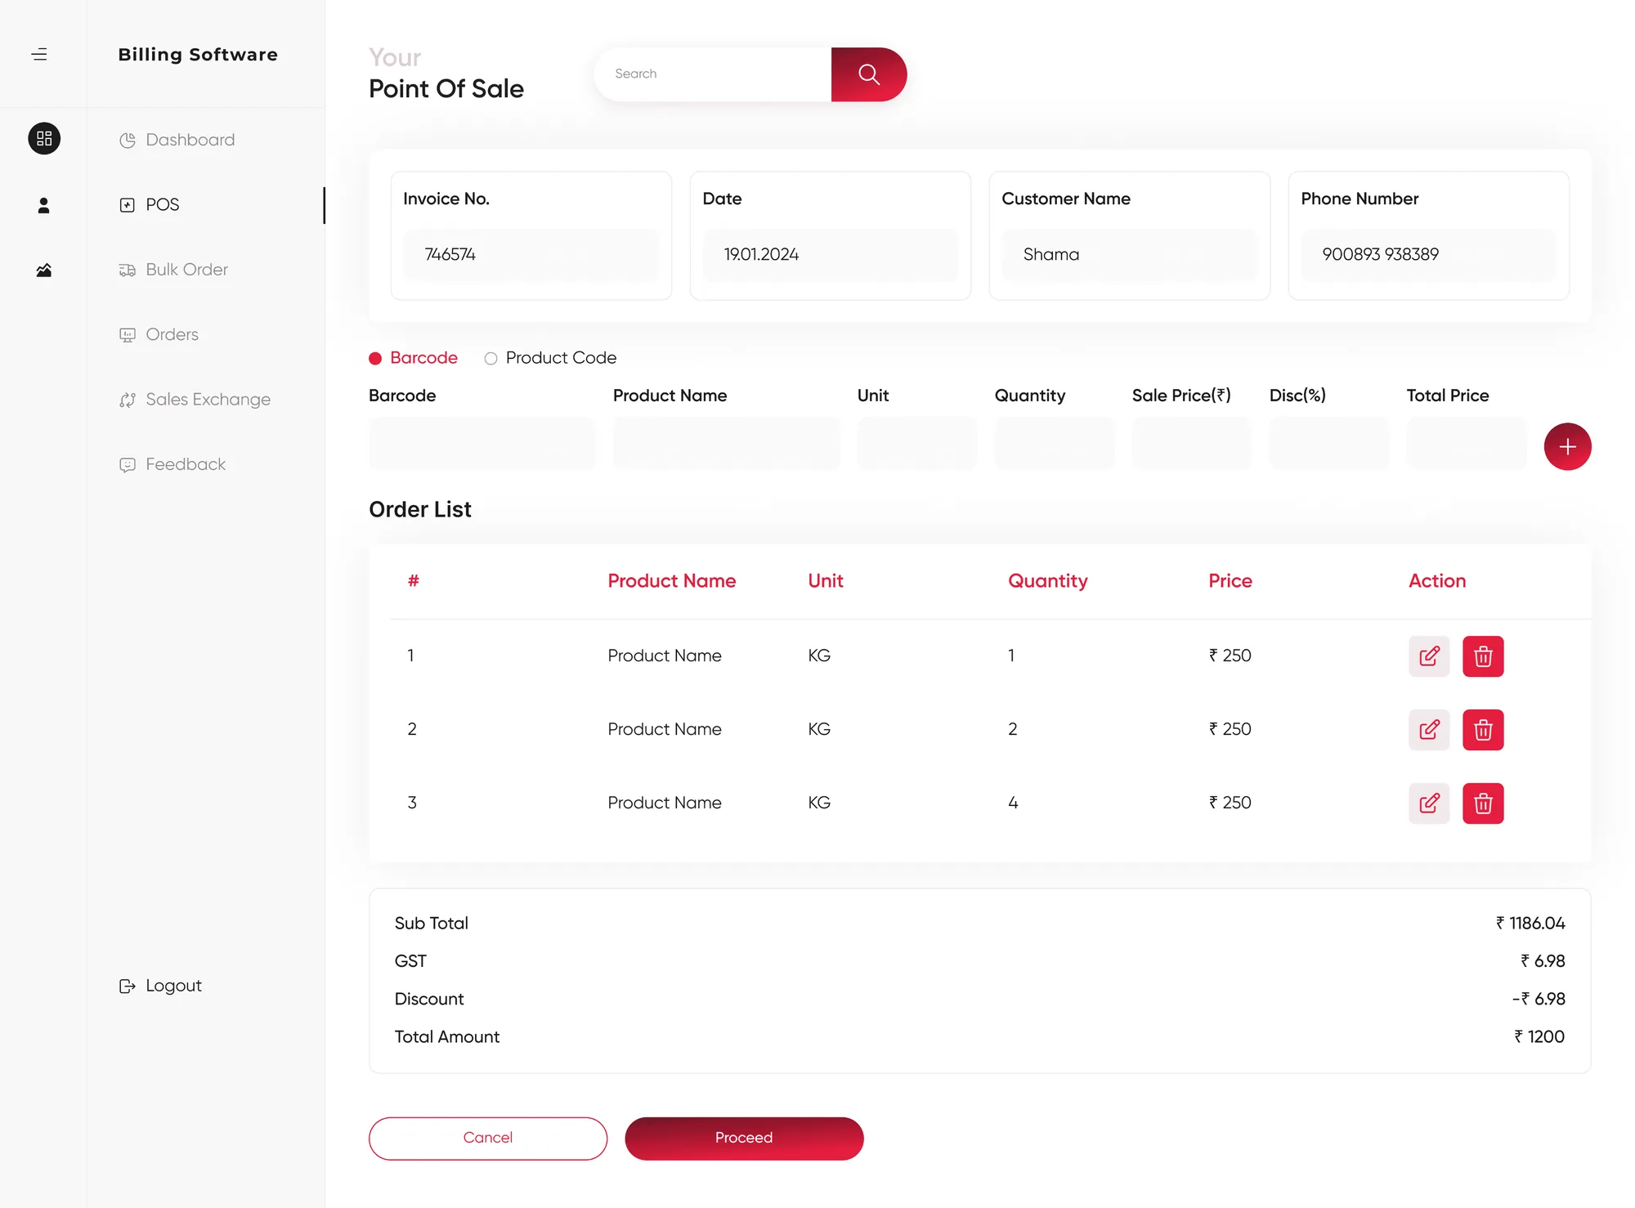This screenshot has width=1635, height=1208.
Task: Go to Dashboard in the sidebar
Action: click(x=177, y=140)
